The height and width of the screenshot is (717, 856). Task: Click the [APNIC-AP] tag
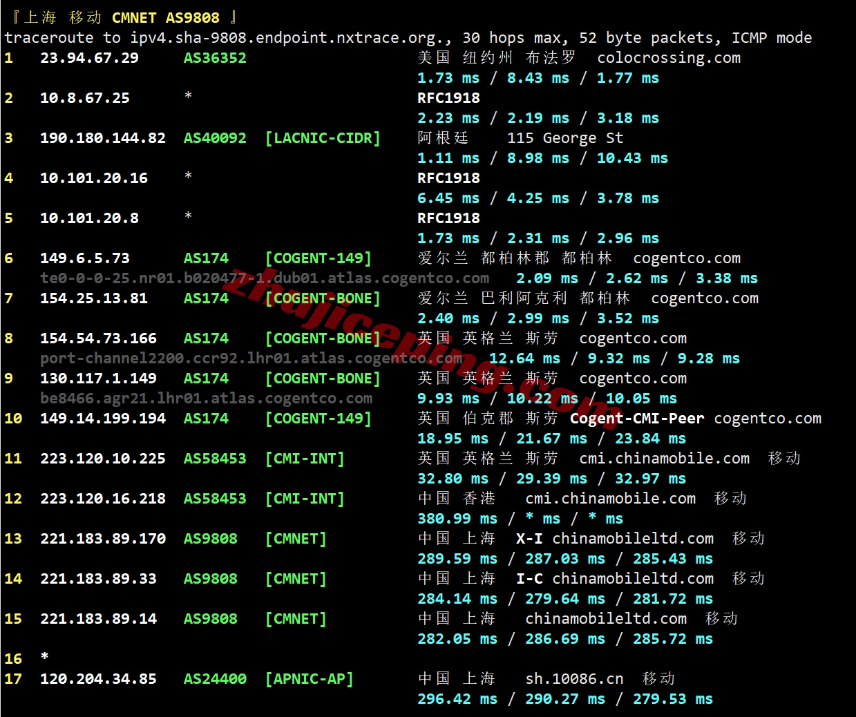coord(309,679)
